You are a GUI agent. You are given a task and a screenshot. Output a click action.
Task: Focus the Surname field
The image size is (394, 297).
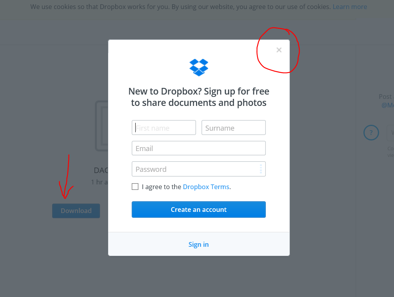(233, 128)
